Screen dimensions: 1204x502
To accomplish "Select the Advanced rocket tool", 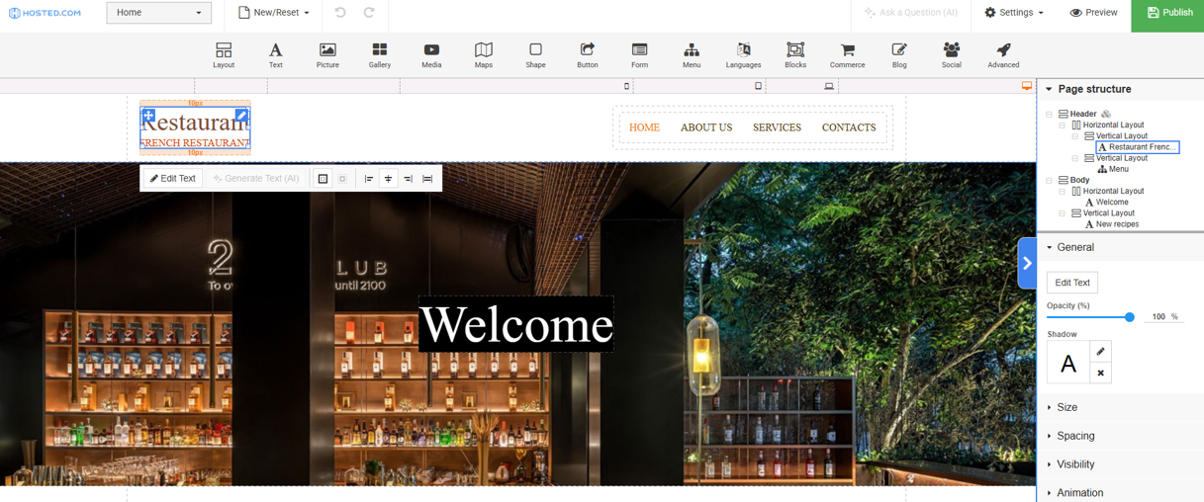I will tap(1002, 55).
